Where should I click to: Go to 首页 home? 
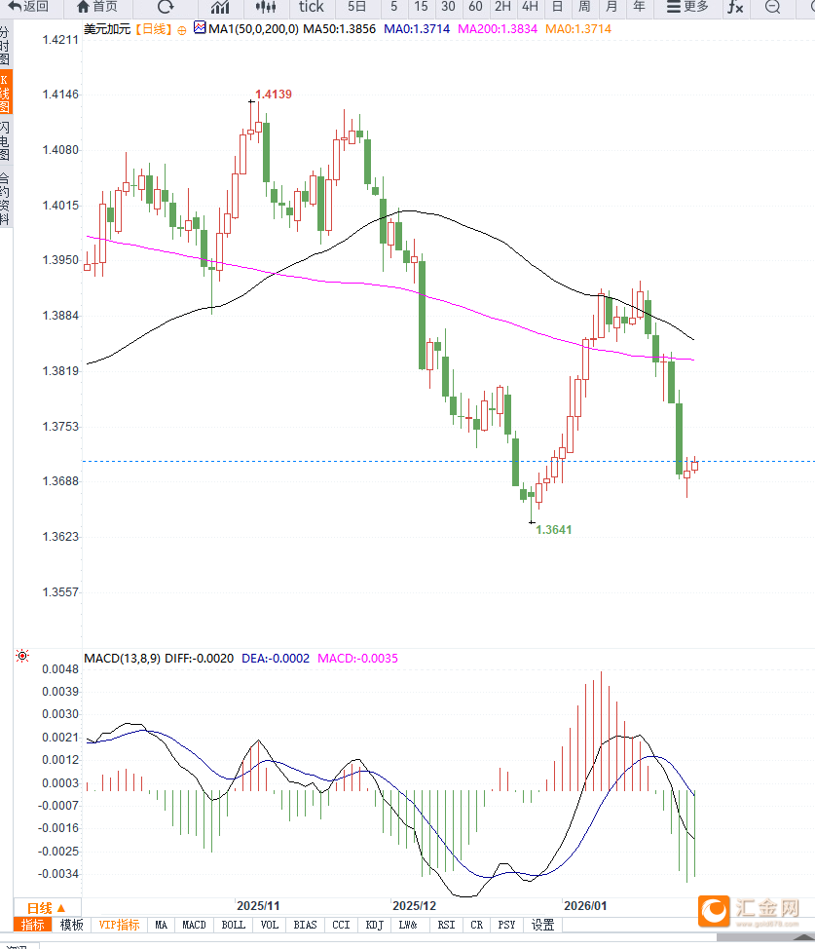97,7
